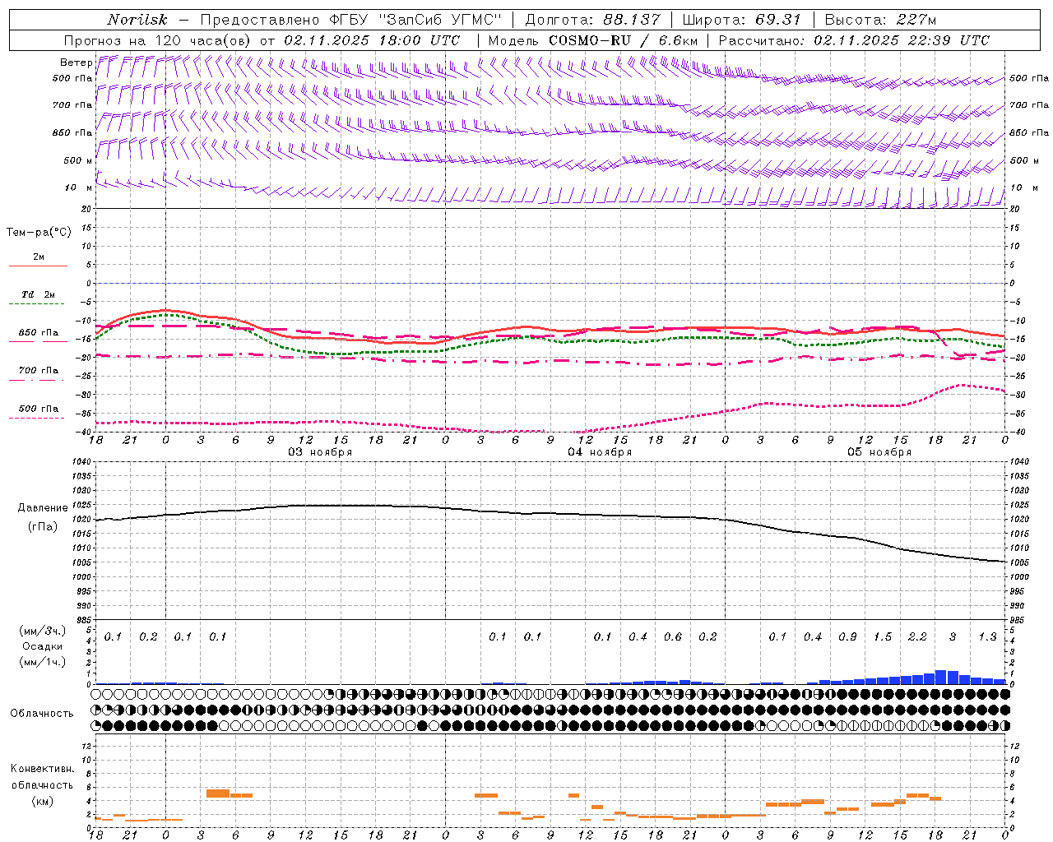The width and height of the screenshot is (1053, 842).
Task: Click the "700 гПа" temperature legend entry
Action: click(38, 371)
